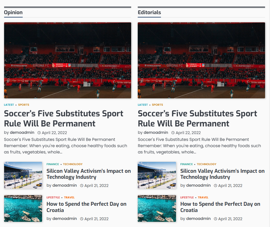Choose the LIFESTYLE tag in Opinion column
The height and width of the screenshot is (227, 270).
pos(53,198)
